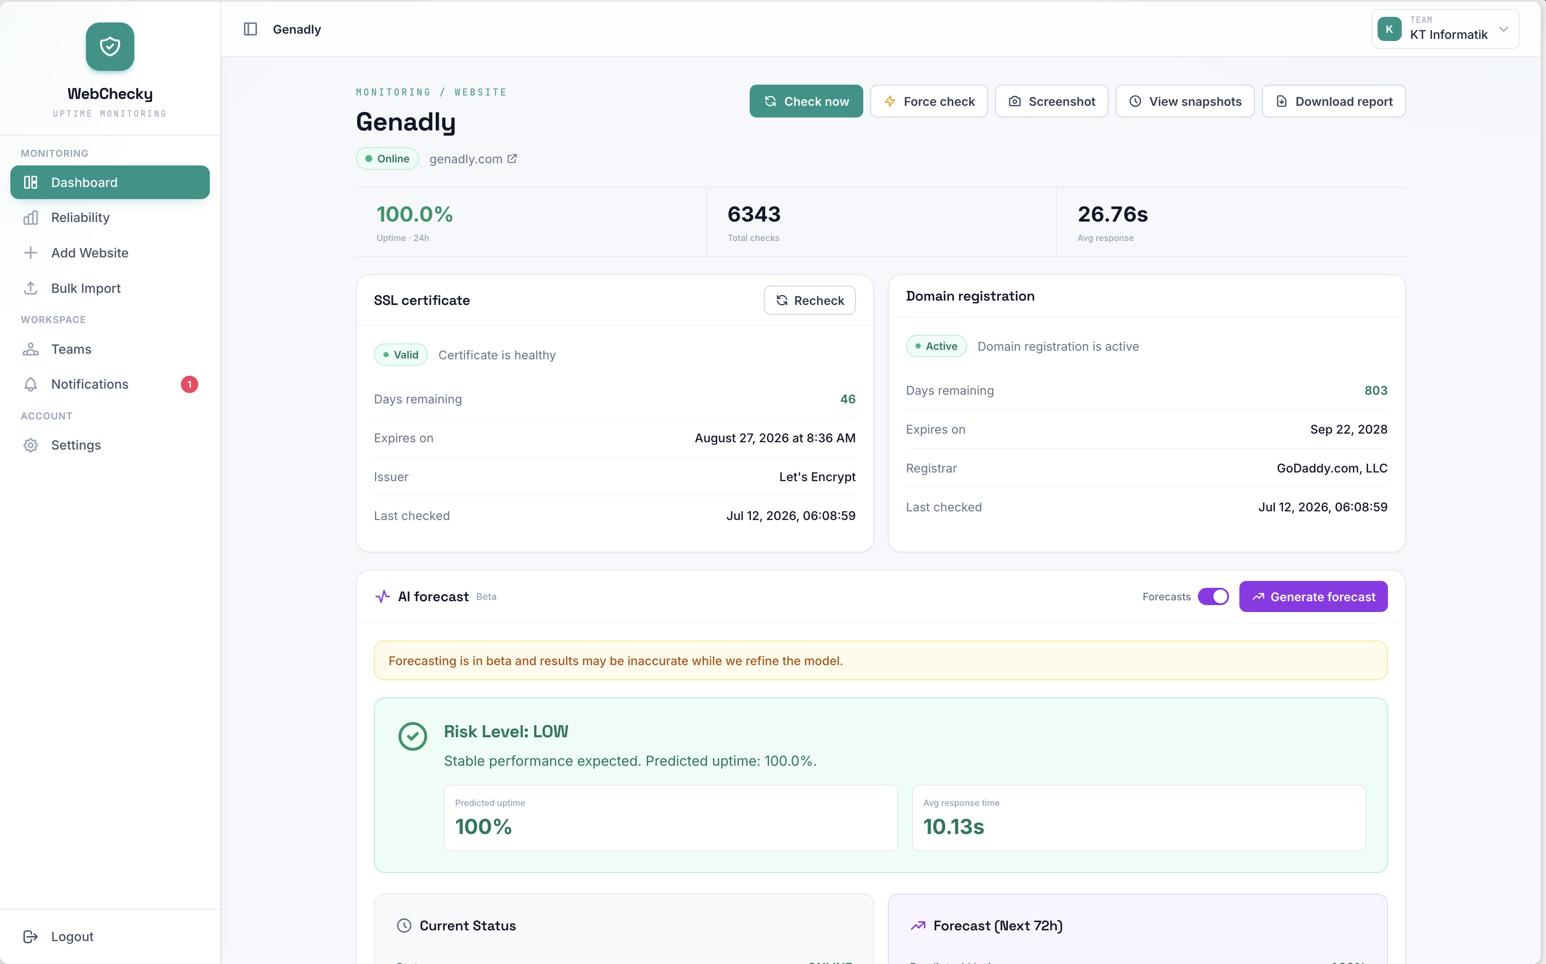Click the Notifications bell icon
1546x964 pixels.
(31, 384)
